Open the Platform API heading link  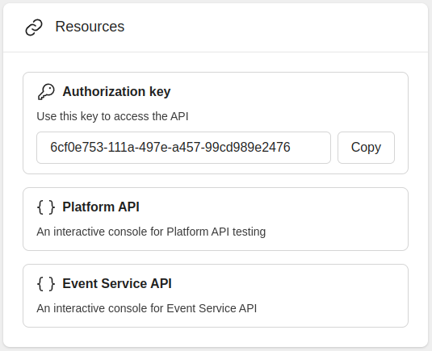coord(101,207)
